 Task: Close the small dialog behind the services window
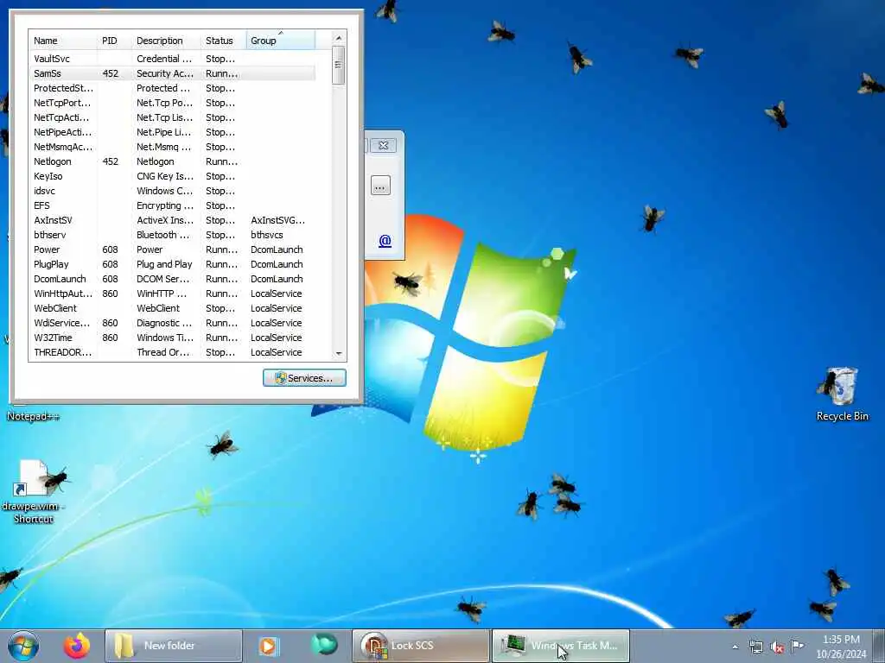[384, 145]
